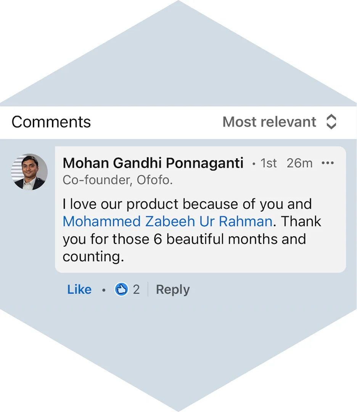Screen dimensions: 357x412
Task: Expand the Most relevant sort dropdown
Action: tap(279, 122)
